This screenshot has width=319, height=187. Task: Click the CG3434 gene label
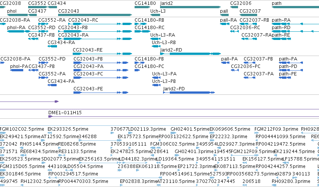click(57, 3)
